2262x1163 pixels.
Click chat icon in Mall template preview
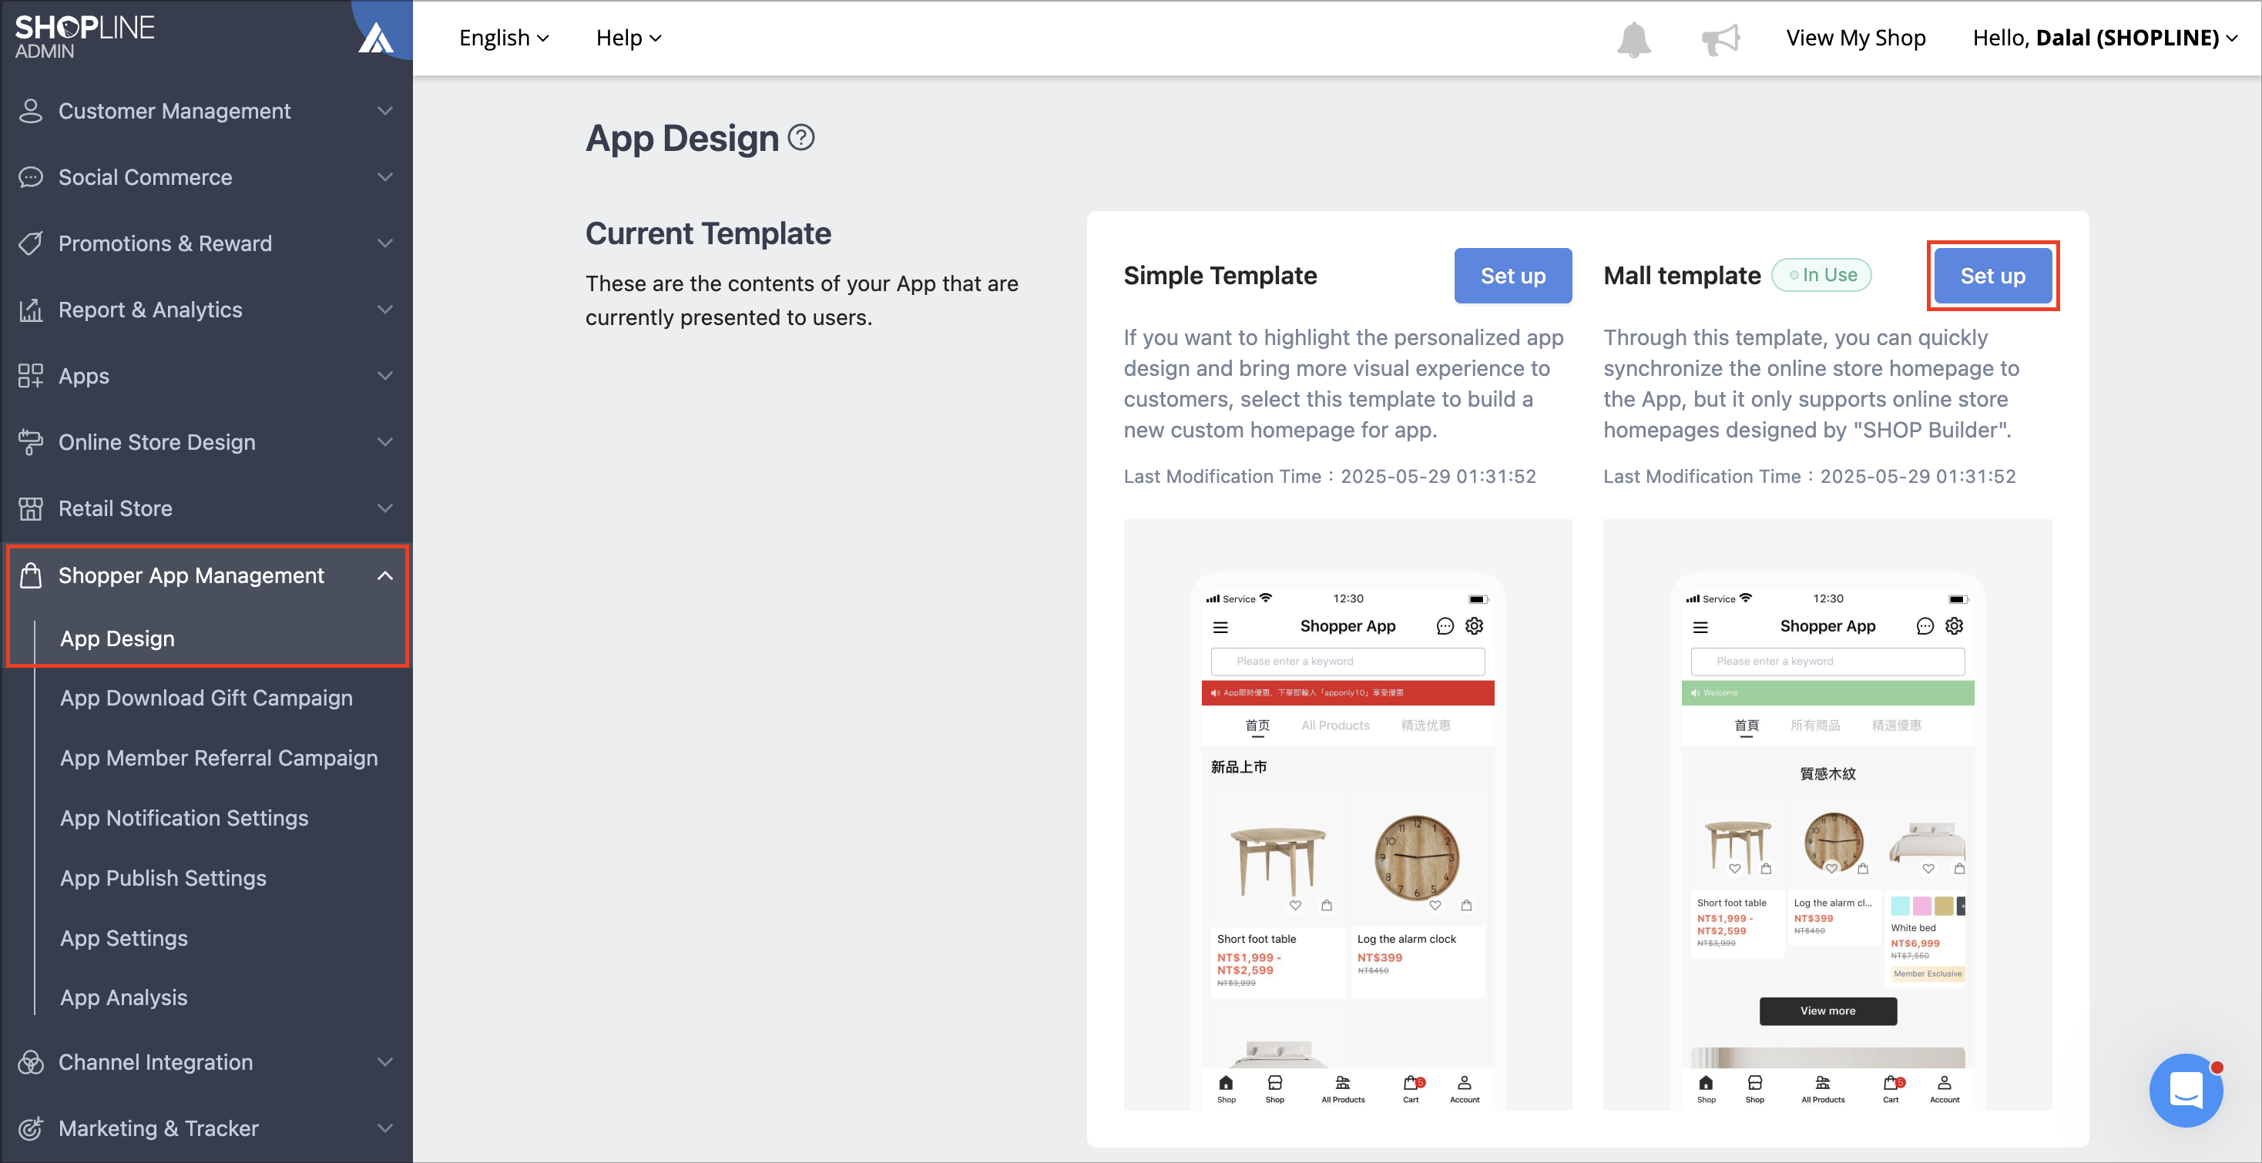coord(1925,626)
